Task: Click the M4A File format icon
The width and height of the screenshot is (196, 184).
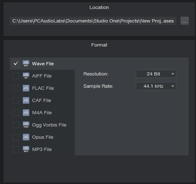Action: (x=26, y=113)
